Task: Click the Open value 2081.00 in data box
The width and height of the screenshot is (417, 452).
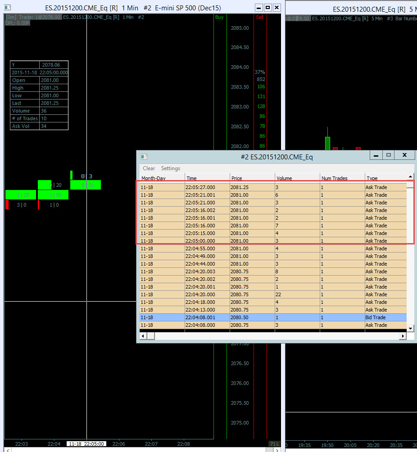Action: point(50,81)
